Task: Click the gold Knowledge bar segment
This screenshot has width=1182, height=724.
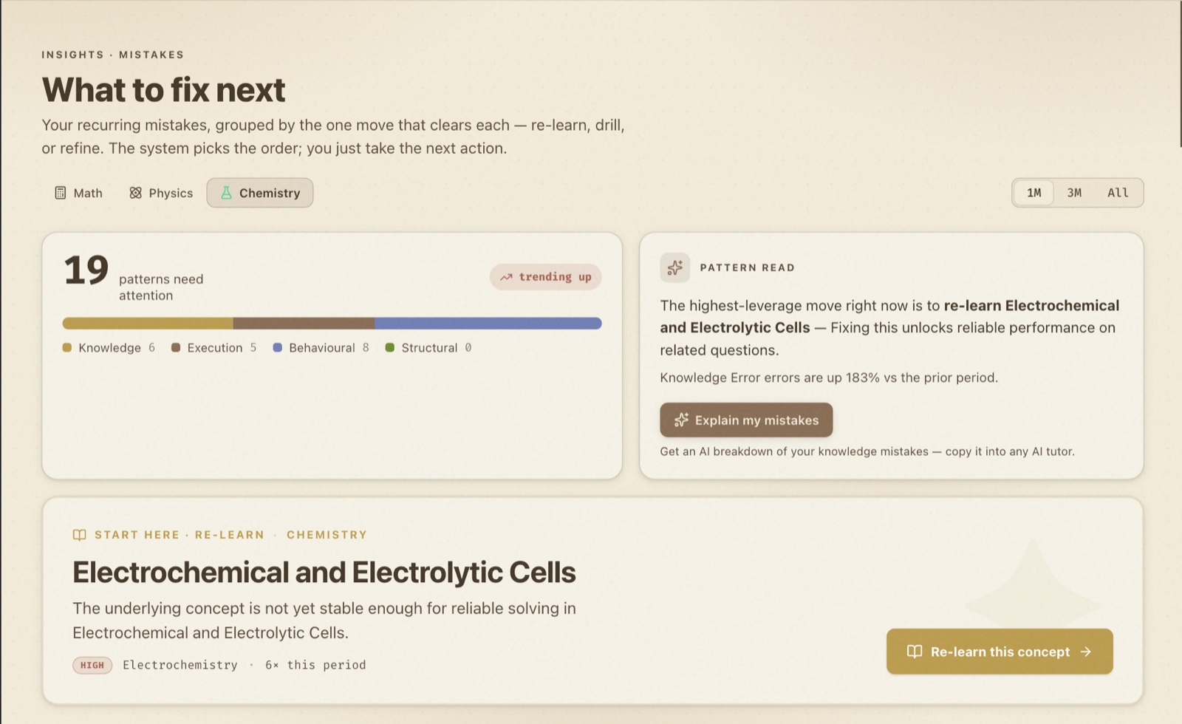Action: [x=148, y=323]
